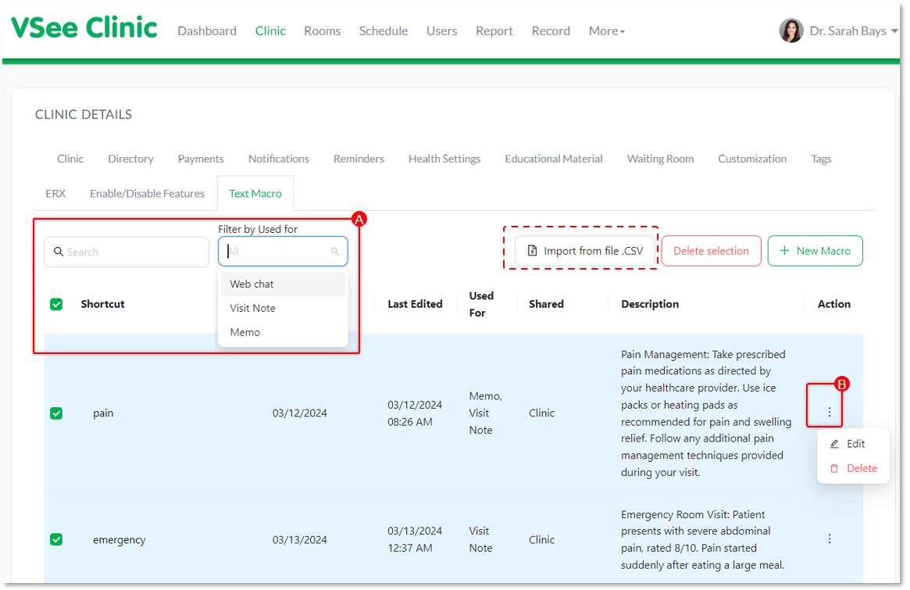Select the Text Macro tab
The width and height of the screenshot is (910, 590).
[255, 193]
